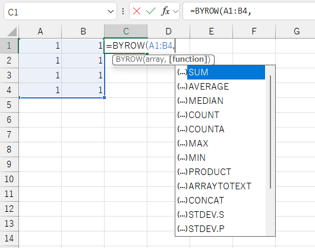This screenshot has height=248, width=315.
Task: Click cell A3 containing 1
Action: [40, 75]
